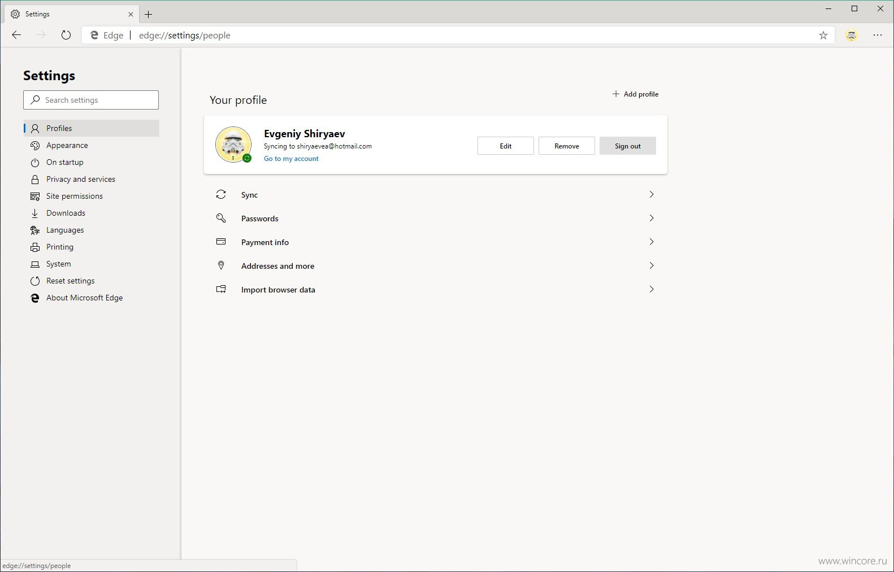Click the favorites star icon in address bar
This screenshot has height=572, width=894.
[x=823, y=35]
